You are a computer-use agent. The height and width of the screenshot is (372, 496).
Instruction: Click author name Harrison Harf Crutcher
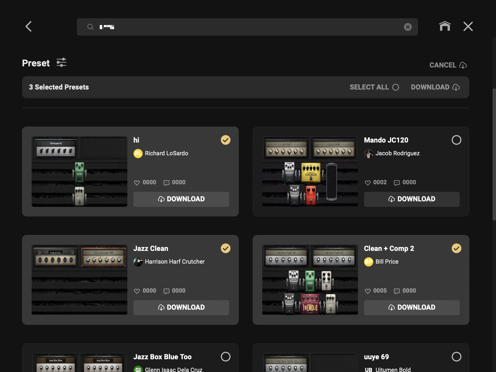click(x=175, y=262)
